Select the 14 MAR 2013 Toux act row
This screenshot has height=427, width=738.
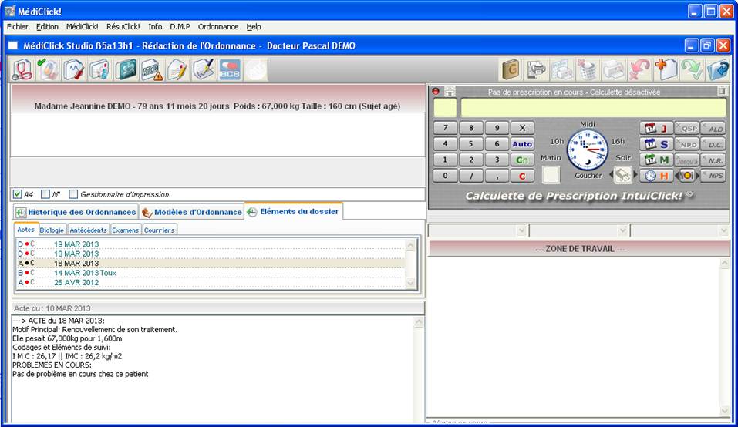pyautogui.click(x=211, y=273)
